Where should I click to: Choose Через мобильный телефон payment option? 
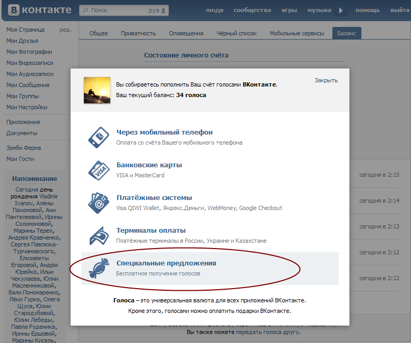(x=165, y=132)
